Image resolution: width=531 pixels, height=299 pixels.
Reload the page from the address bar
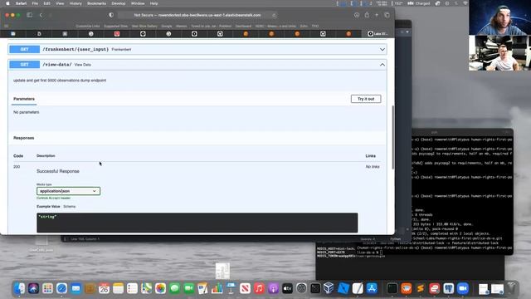click(274, 15)
